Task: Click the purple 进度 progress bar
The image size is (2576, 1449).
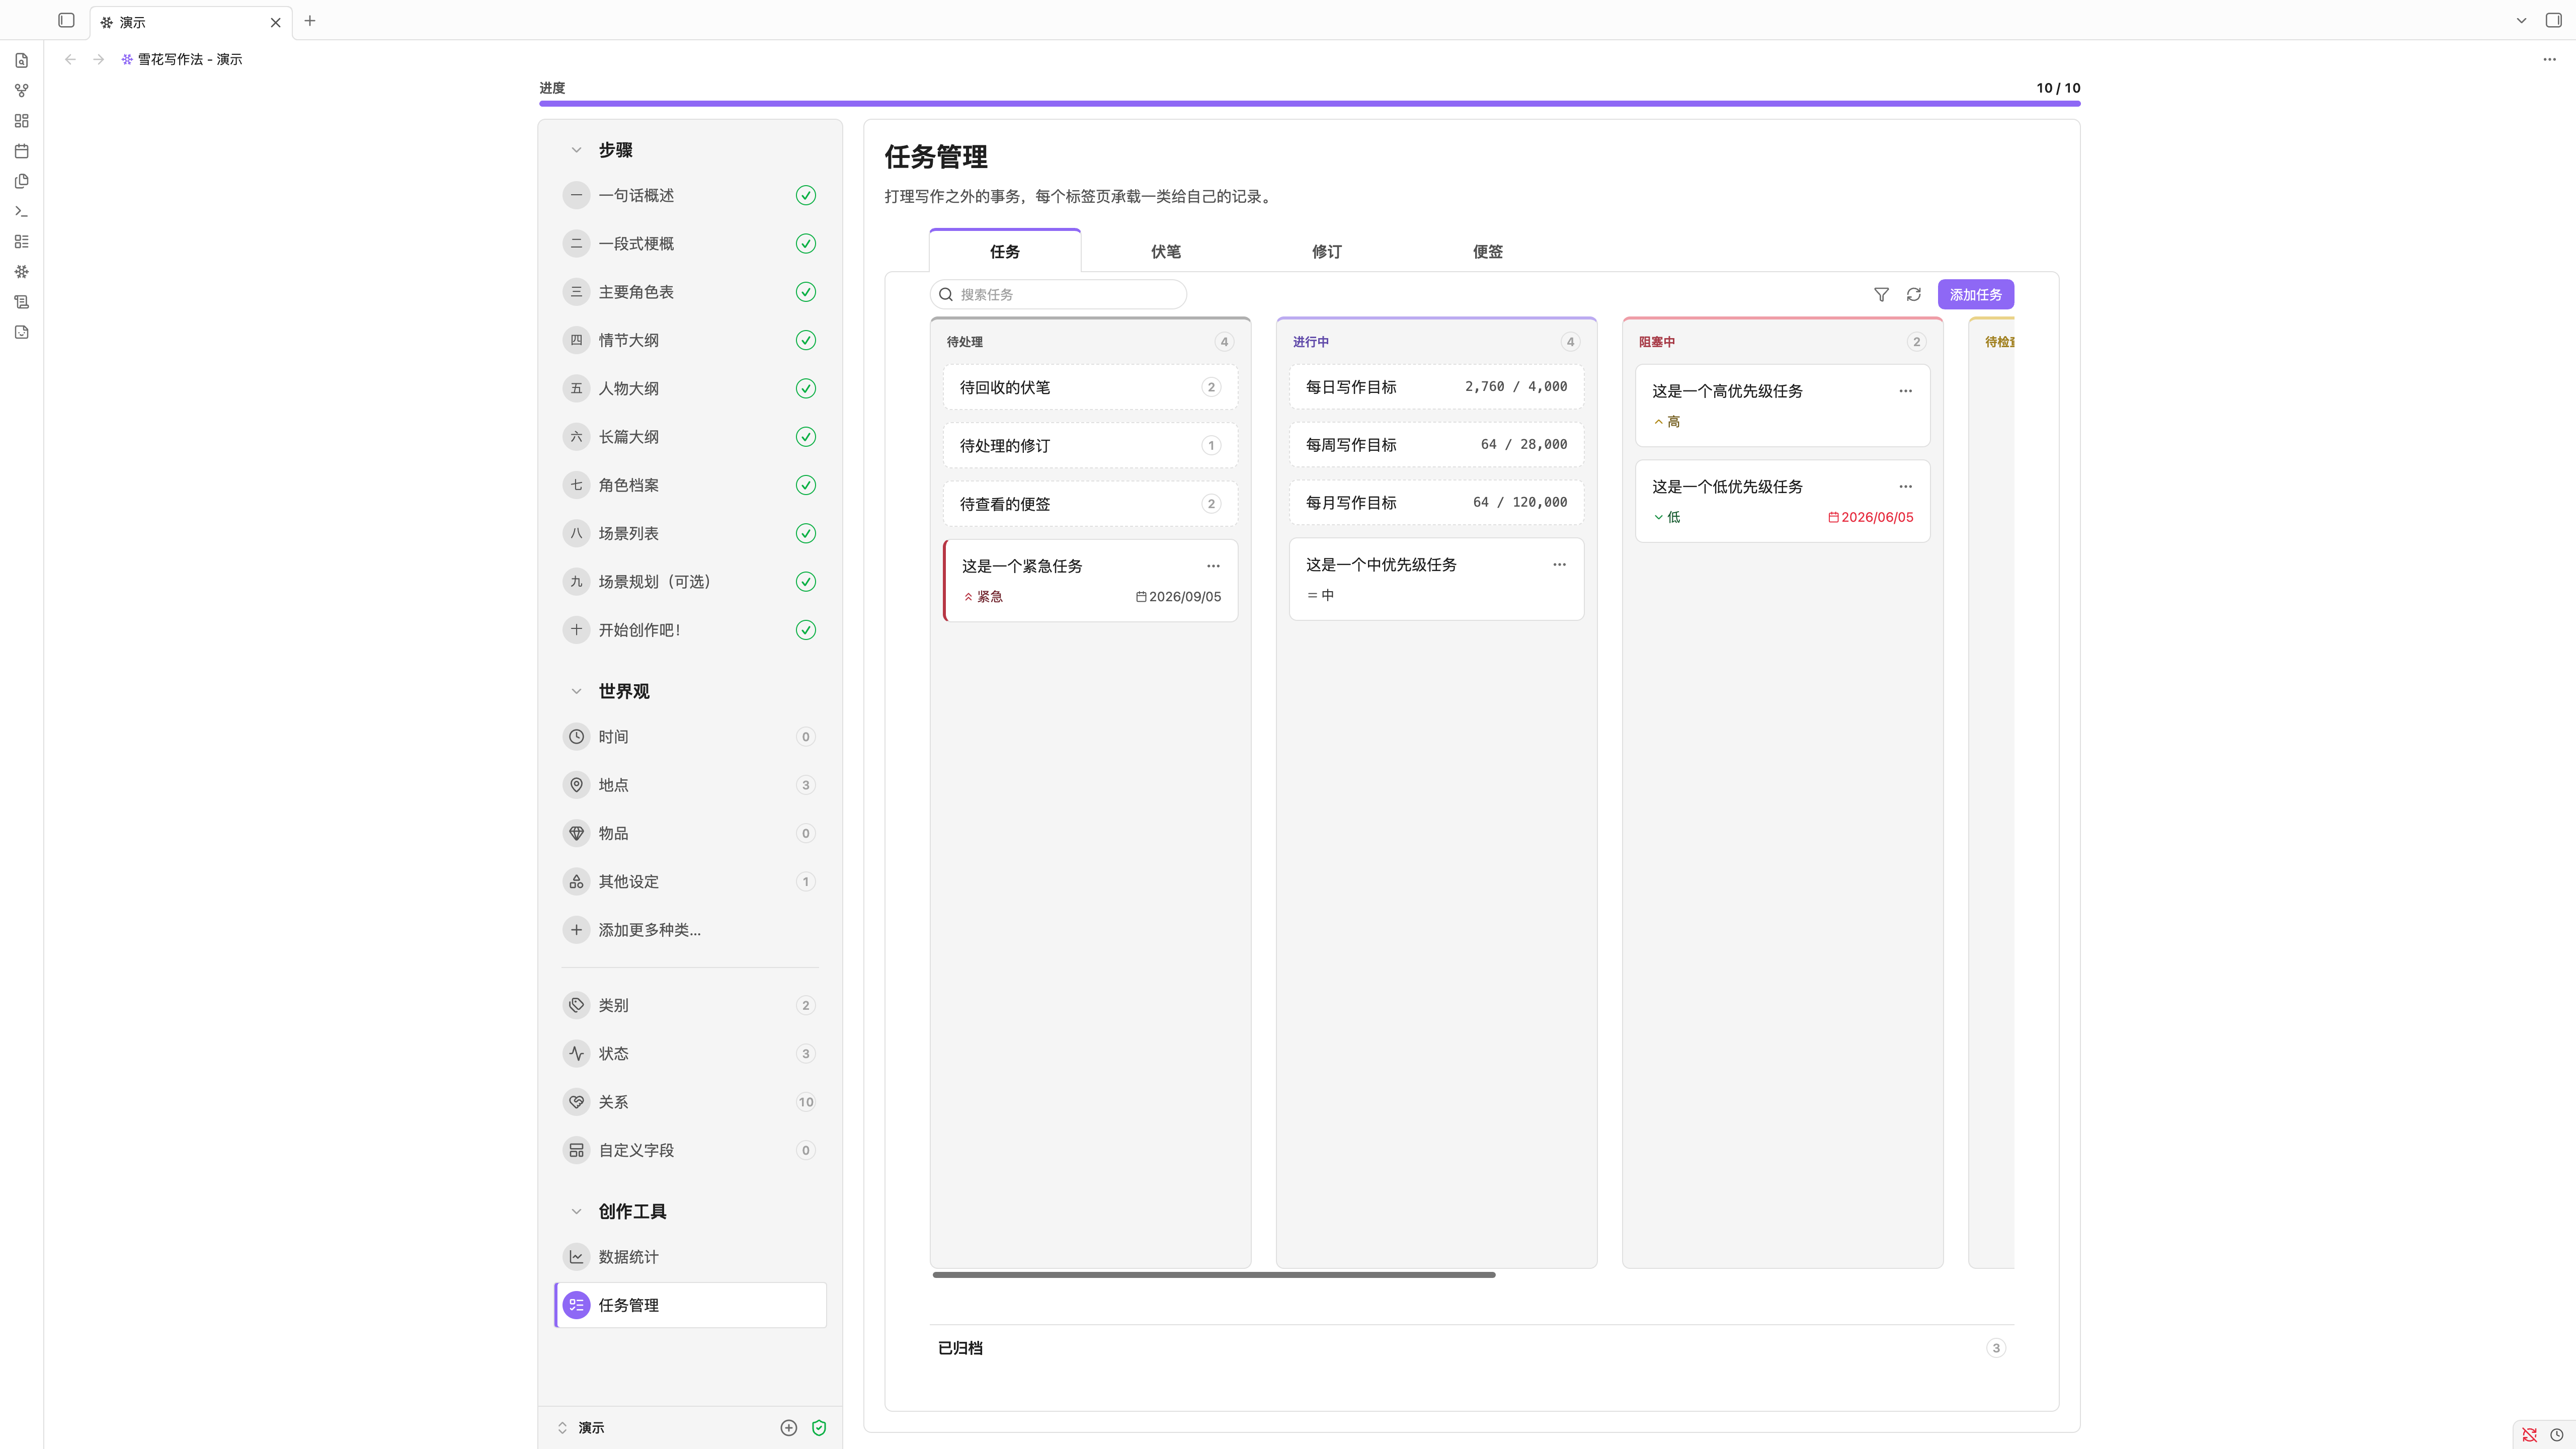Action: (1309, 103)
